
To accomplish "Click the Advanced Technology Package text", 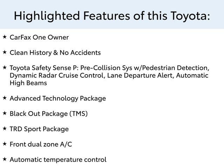I will coord(58,99).
